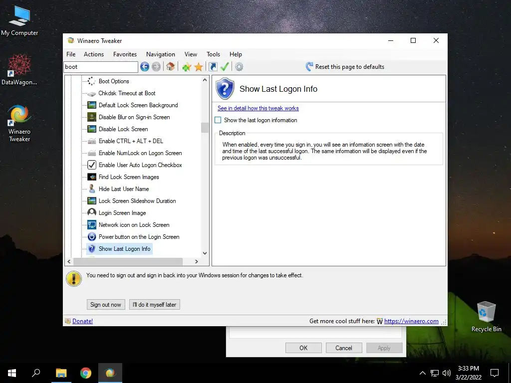Click the green checkmark toolbar icon
Screen dimensions: 511x383
225,67
